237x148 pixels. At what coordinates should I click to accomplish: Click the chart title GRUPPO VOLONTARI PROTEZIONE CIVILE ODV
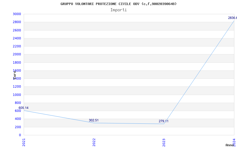[x=118, y=4]
